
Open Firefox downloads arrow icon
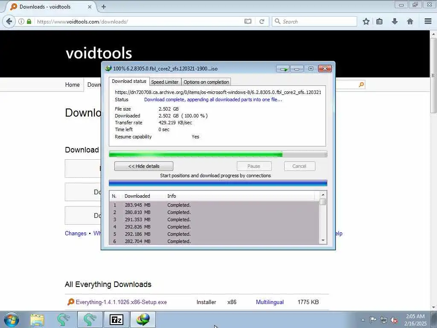[395, 21]
